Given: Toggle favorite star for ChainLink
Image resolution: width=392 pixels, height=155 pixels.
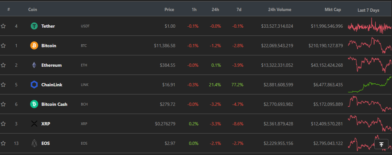Looking at the screenshot, I should (x=3, y=85).
